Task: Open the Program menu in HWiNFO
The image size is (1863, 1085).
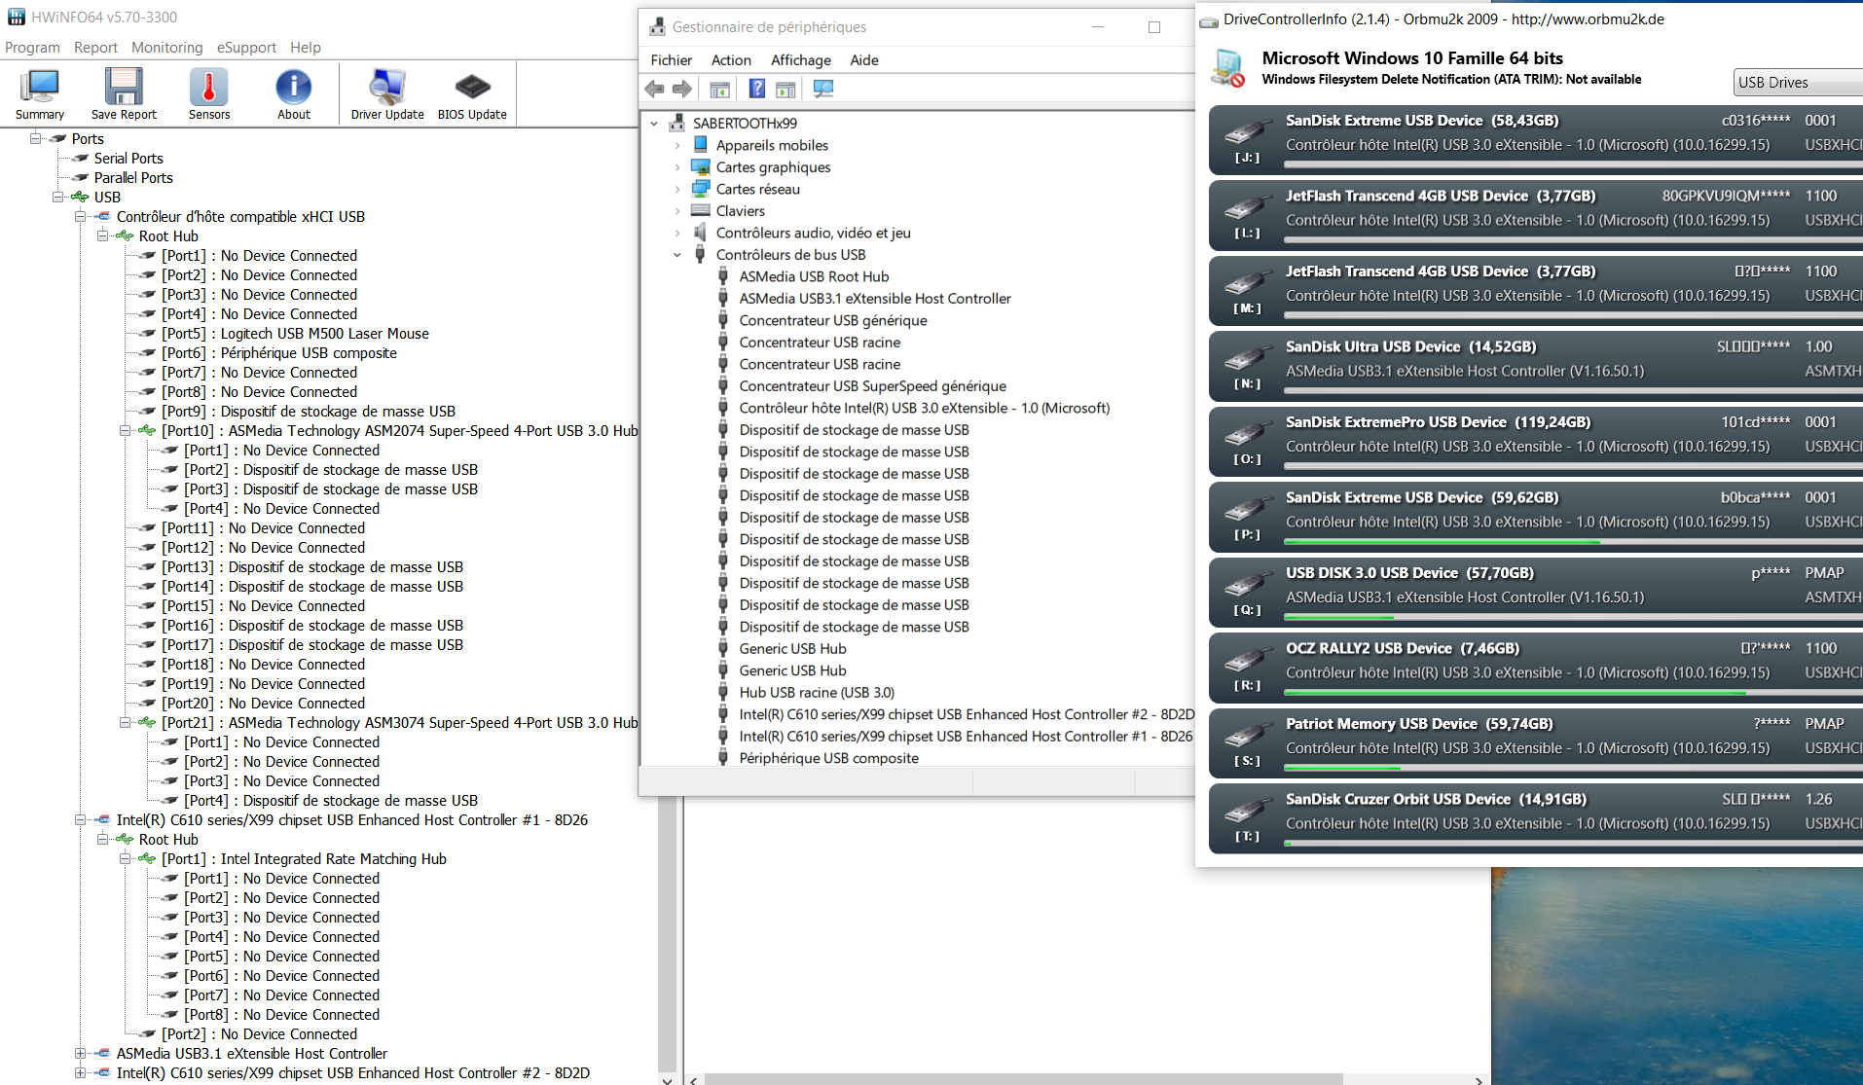Action: tap(32, 47)
